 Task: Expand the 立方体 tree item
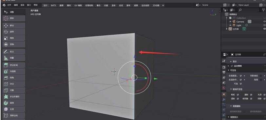pos(227,29)
